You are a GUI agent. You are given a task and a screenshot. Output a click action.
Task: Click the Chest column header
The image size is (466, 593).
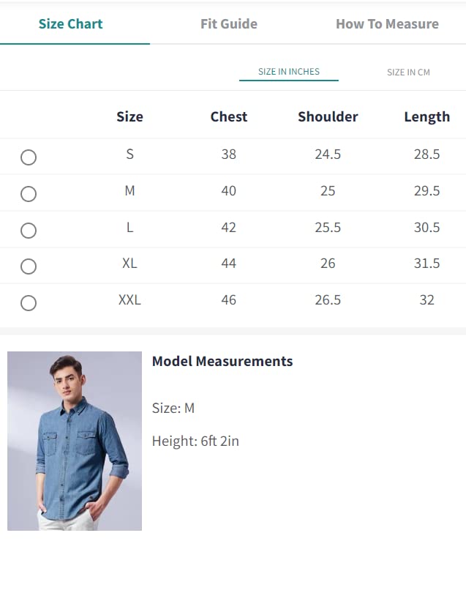tap(229, 116)
